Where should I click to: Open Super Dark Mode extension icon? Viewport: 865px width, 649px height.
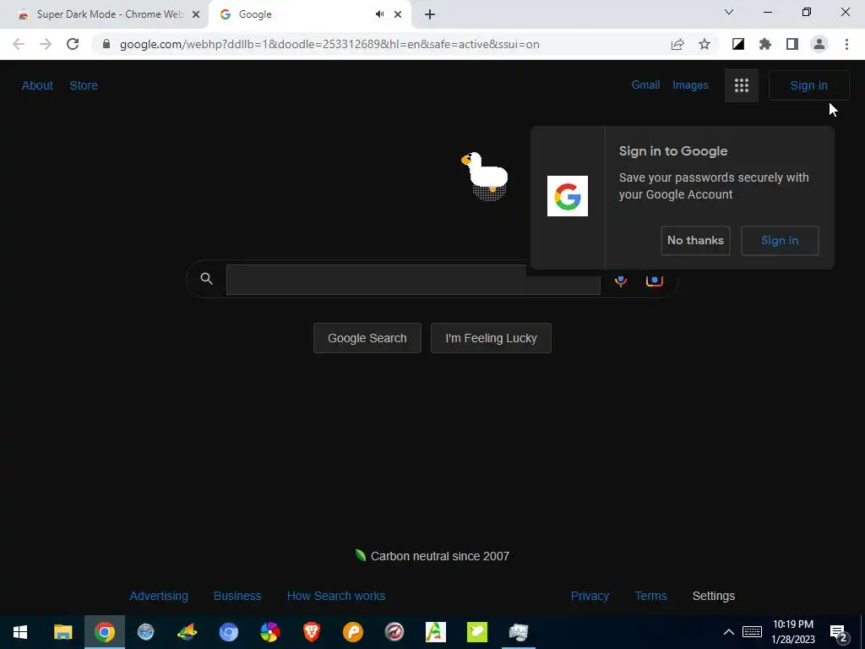tap(738, 44)
